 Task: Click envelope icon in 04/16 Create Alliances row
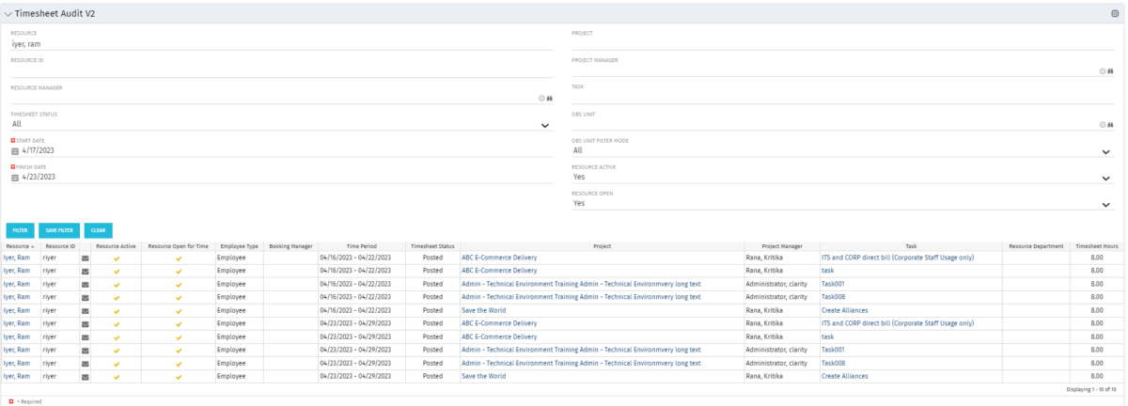pyautogui.click(x=86, y=309)
